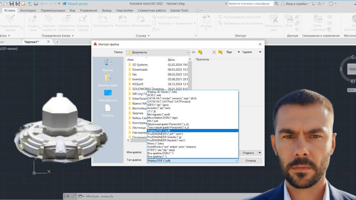The height and width of the screenshot is (200, 356).
Task: Click the red X delete icon
Action: tap(214, 52)
